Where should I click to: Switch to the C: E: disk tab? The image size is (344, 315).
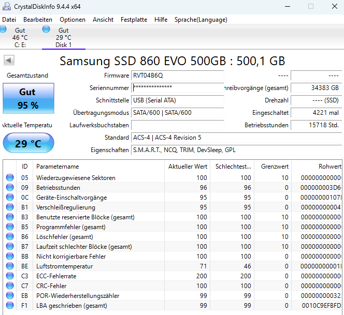click(20, 37)
